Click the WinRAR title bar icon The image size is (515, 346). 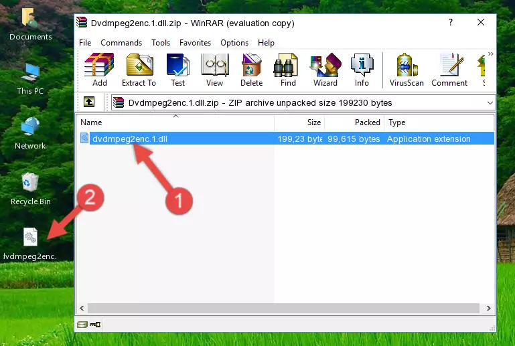coord(82,22)
